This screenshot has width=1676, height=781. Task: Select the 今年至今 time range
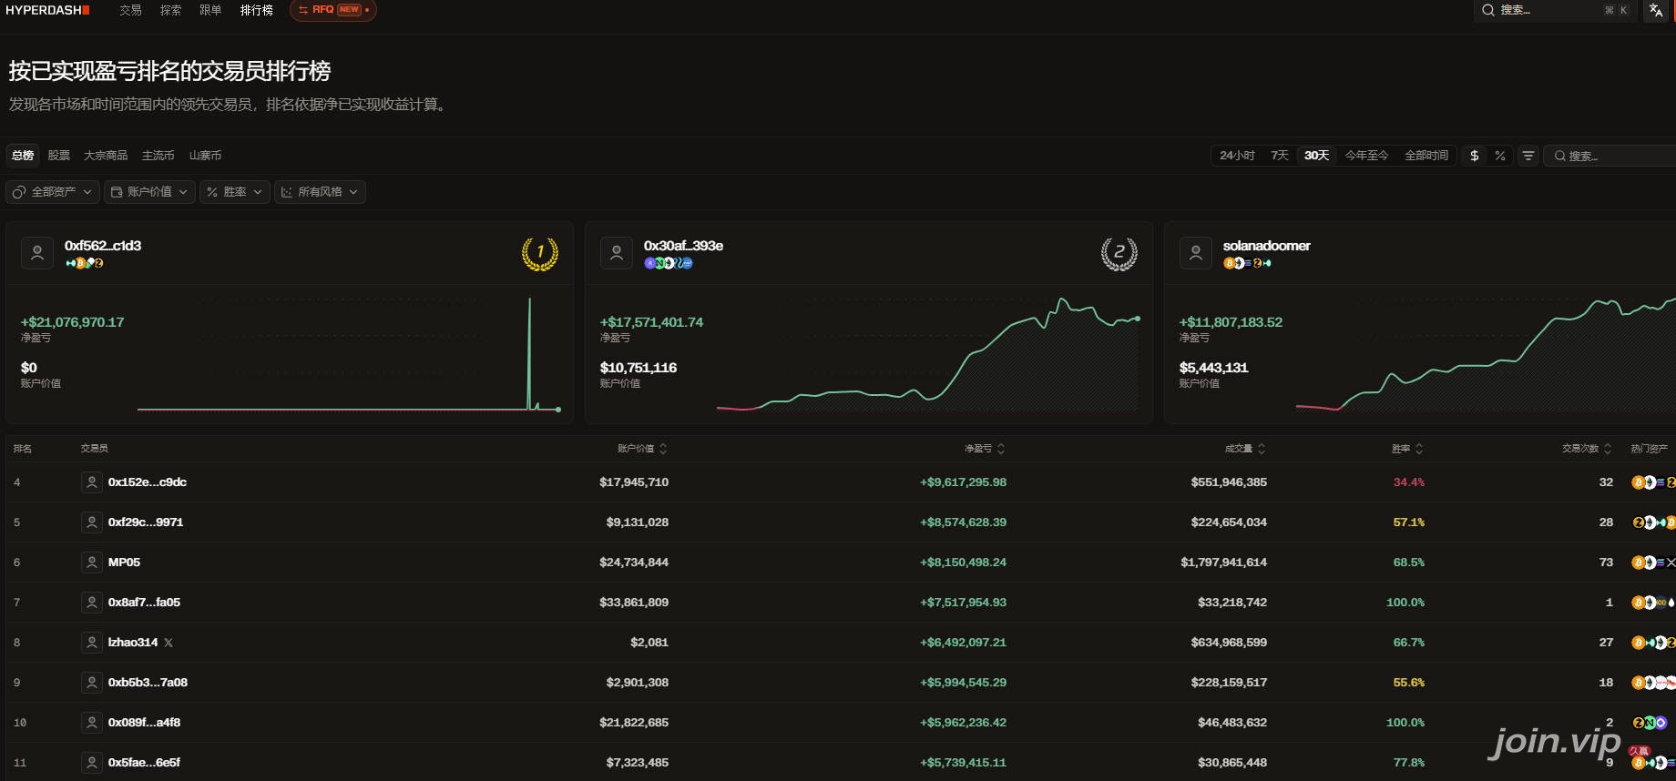pyautogui.click(x=1366, y=156)
